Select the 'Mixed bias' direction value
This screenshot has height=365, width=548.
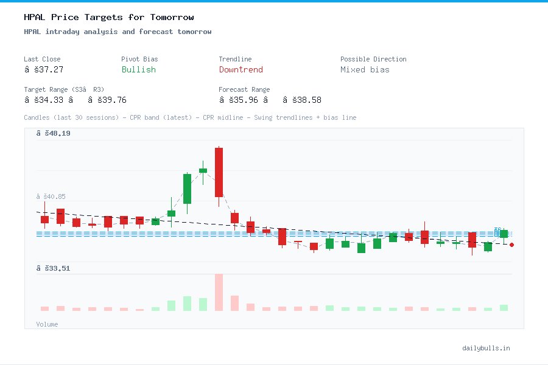(365, 69)
